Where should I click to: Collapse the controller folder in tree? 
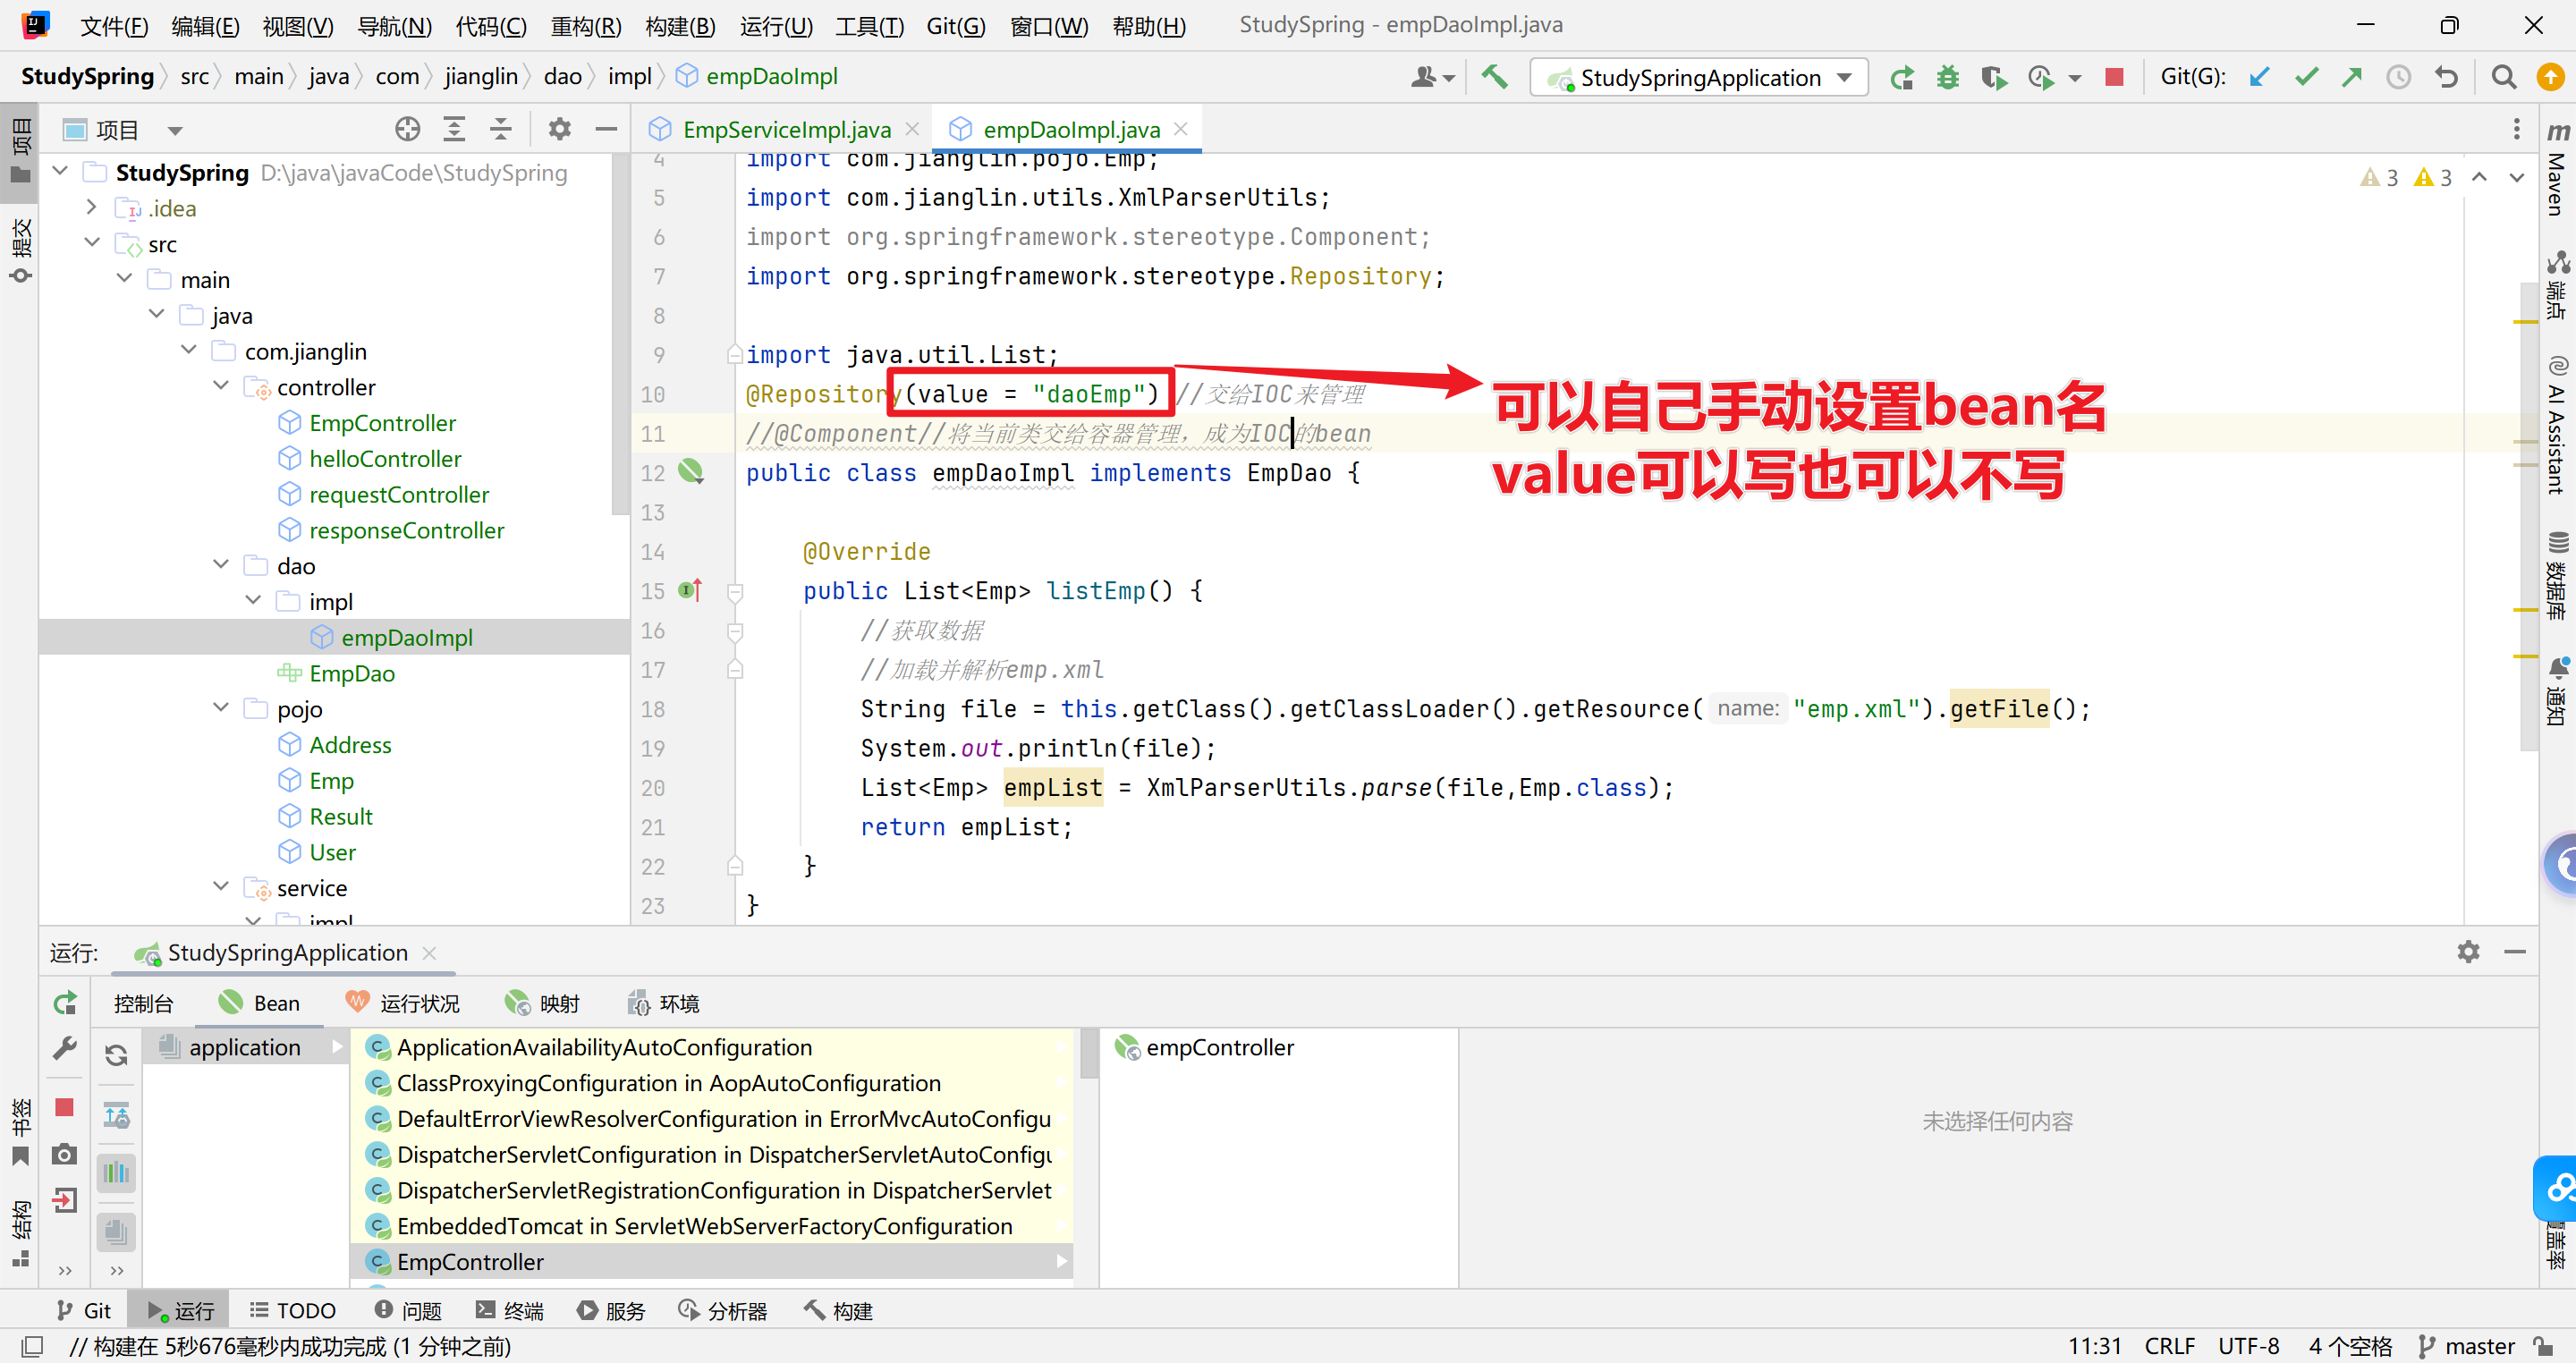[222, 387]
